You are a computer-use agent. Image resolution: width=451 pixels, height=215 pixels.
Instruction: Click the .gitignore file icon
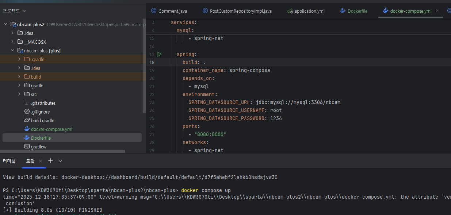pos(27,112)
